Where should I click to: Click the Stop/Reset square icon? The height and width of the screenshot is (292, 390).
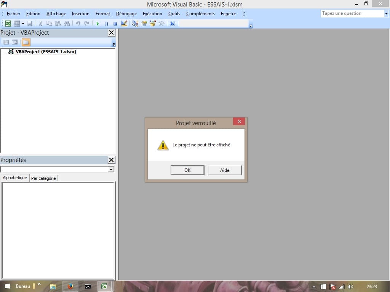[x=115, y=24]
